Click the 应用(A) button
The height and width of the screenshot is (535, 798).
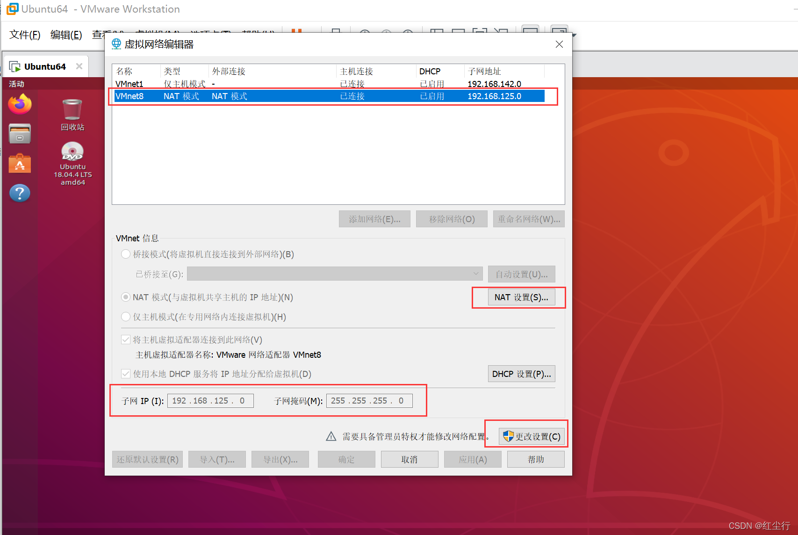[473, 459]
